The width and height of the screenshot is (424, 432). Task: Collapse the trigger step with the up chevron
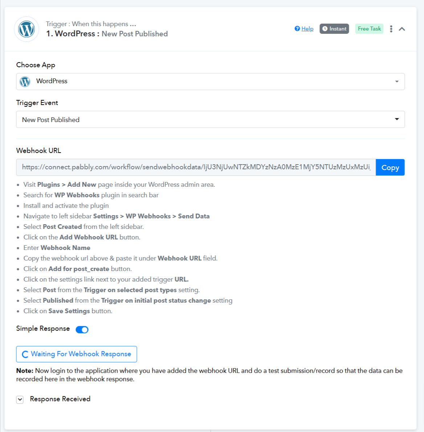click(402, 29)
